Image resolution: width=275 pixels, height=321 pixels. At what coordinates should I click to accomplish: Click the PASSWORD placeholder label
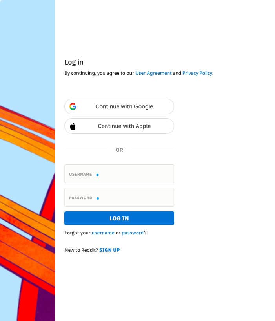81,198
